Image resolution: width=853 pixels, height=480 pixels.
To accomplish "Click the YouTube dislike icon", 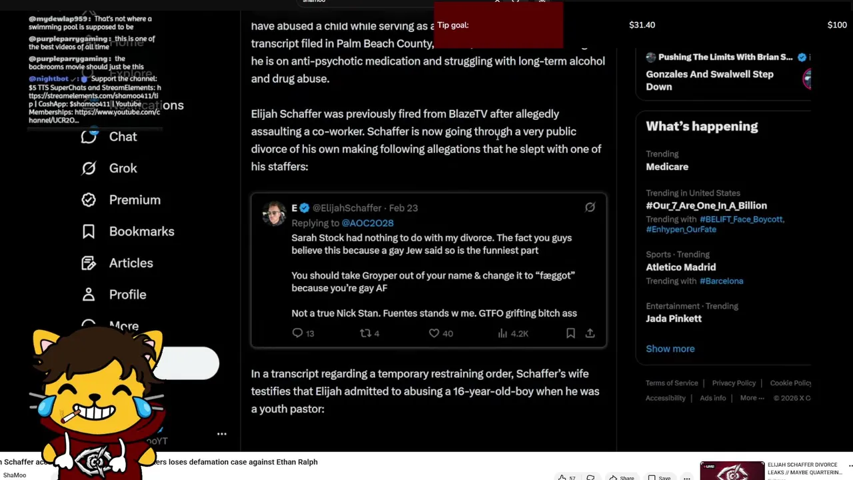I will point(590,477).
